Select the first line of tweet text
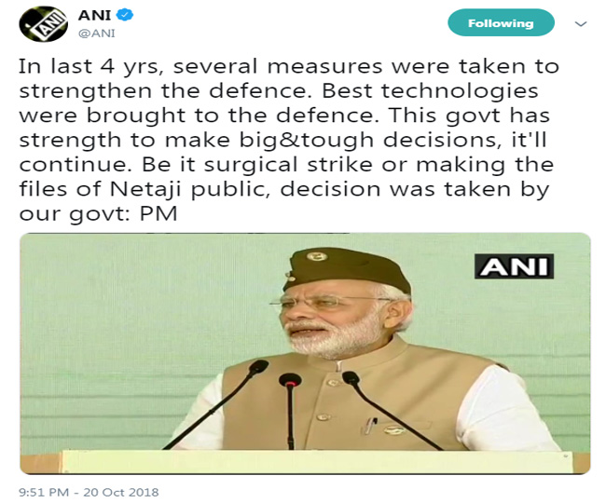Image resolution: width=606 pixels, height=503 pixels. (x=289, y=66)
